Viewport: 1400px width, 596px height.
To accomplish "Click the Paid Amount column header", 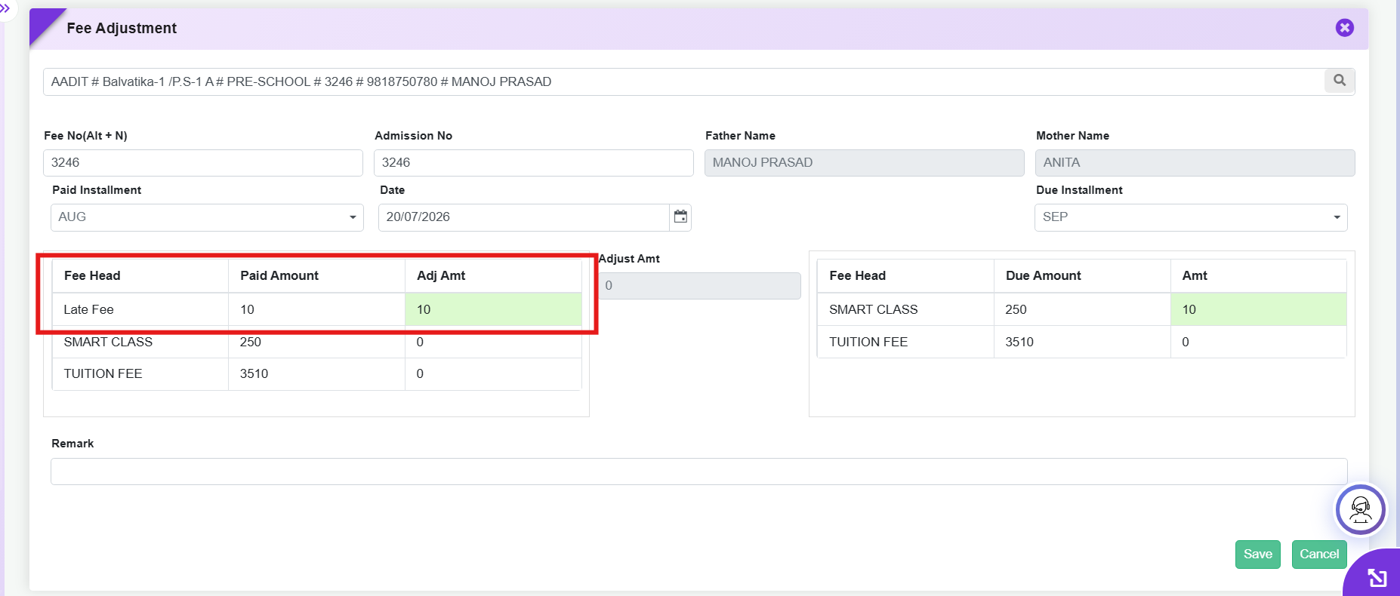I will tap(279, 275).
